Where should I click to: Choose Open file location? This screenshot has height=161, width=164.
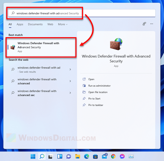pyautogui.click(x=98, y=92)
